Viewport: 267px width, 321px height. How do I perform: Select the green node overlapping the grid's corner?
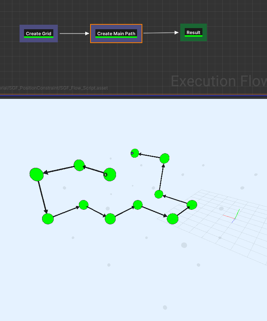pyautogui.click(x=172, y=219)
